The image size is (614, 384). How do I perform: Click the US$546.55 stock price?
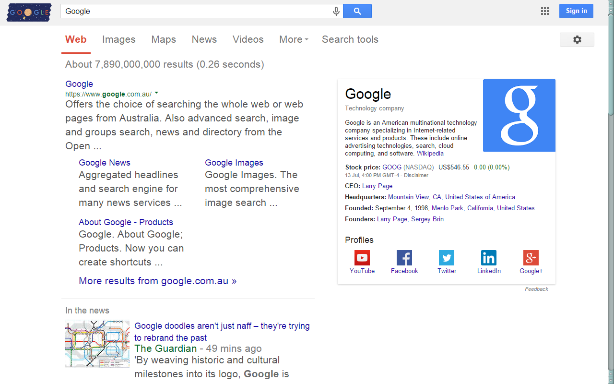(x=454, y=168)
